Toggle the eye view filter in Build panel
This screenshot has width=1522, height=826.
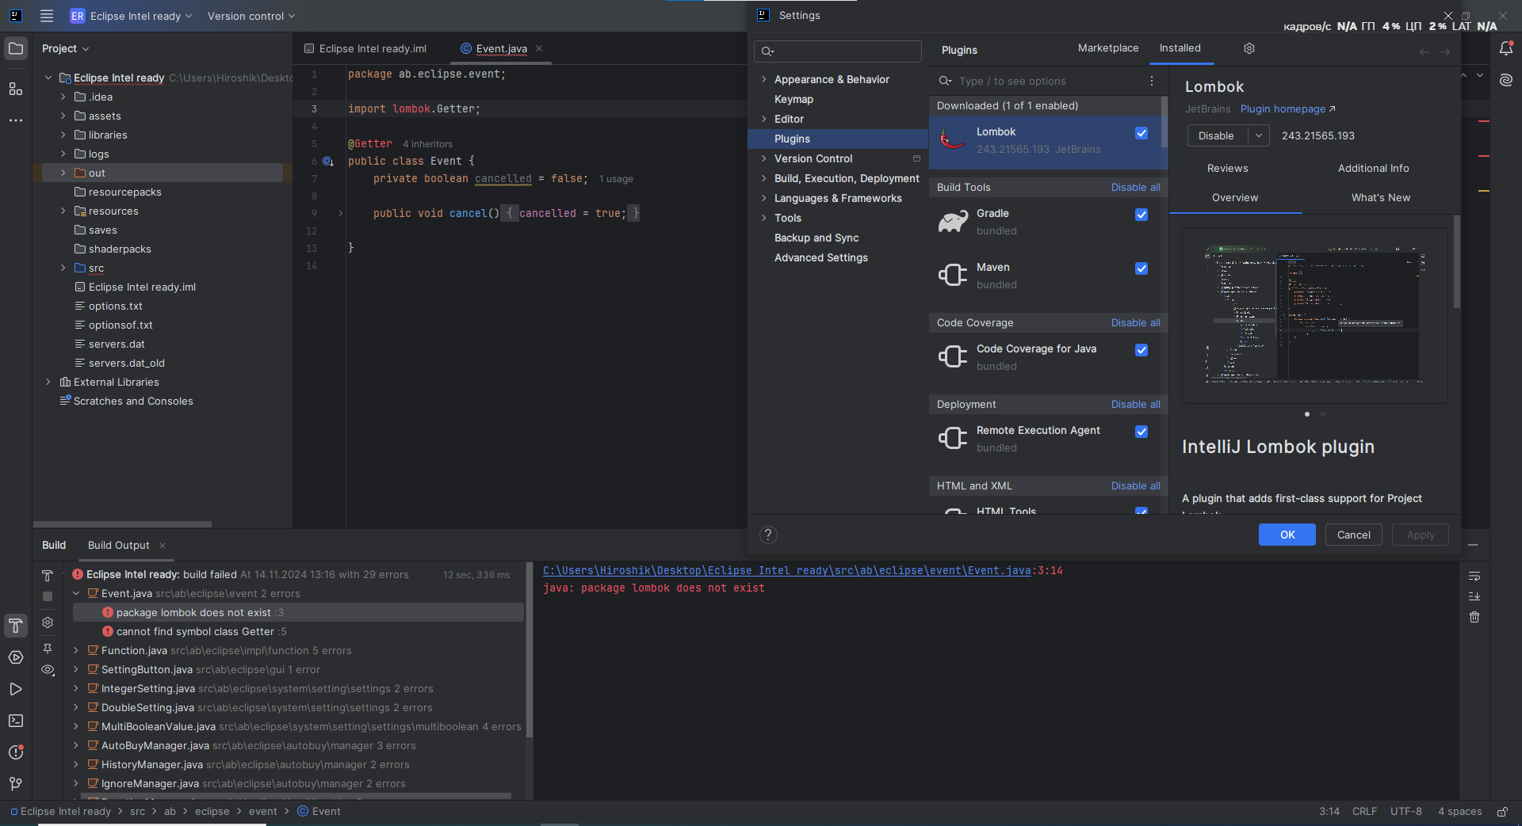coord(48,670)
